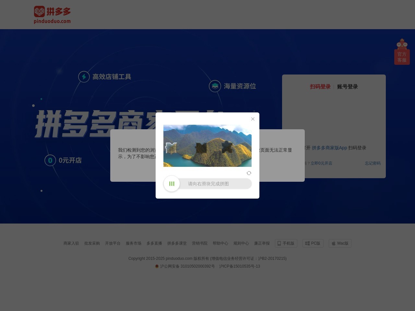The image size is (415, 311).
Task: Click the 手机版 download button
Action: [286, 243]
